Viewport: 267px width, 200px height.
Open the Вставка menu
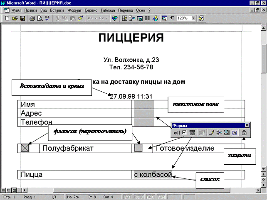57,10
